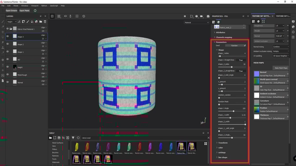Add a folder in the Layers panel
The image size is (296, 166).
41,22
